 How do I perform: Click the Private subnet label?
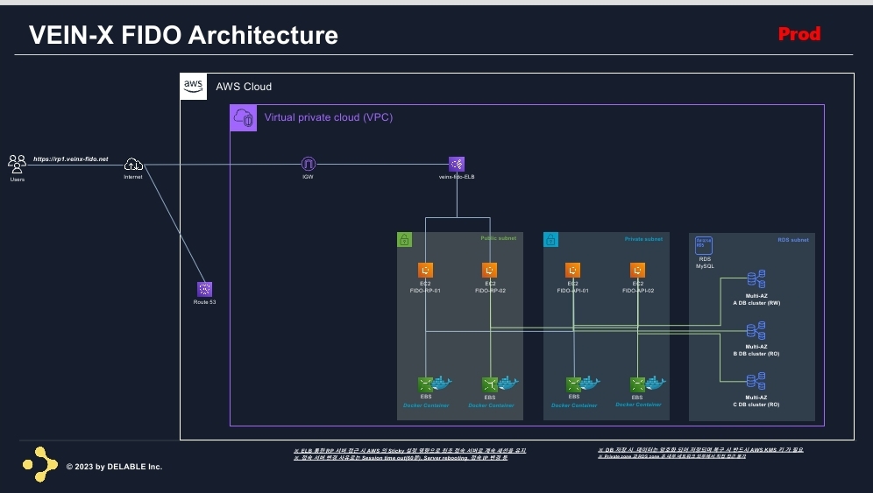pyautogui.click(x=643, y=239)
